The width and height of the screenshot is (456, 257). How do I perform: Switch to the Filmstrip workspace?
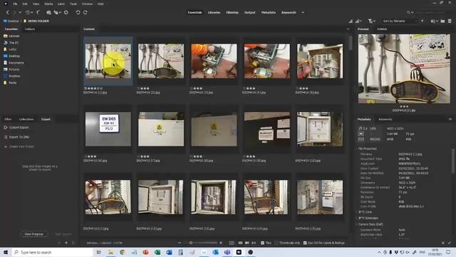coord(232,13)
